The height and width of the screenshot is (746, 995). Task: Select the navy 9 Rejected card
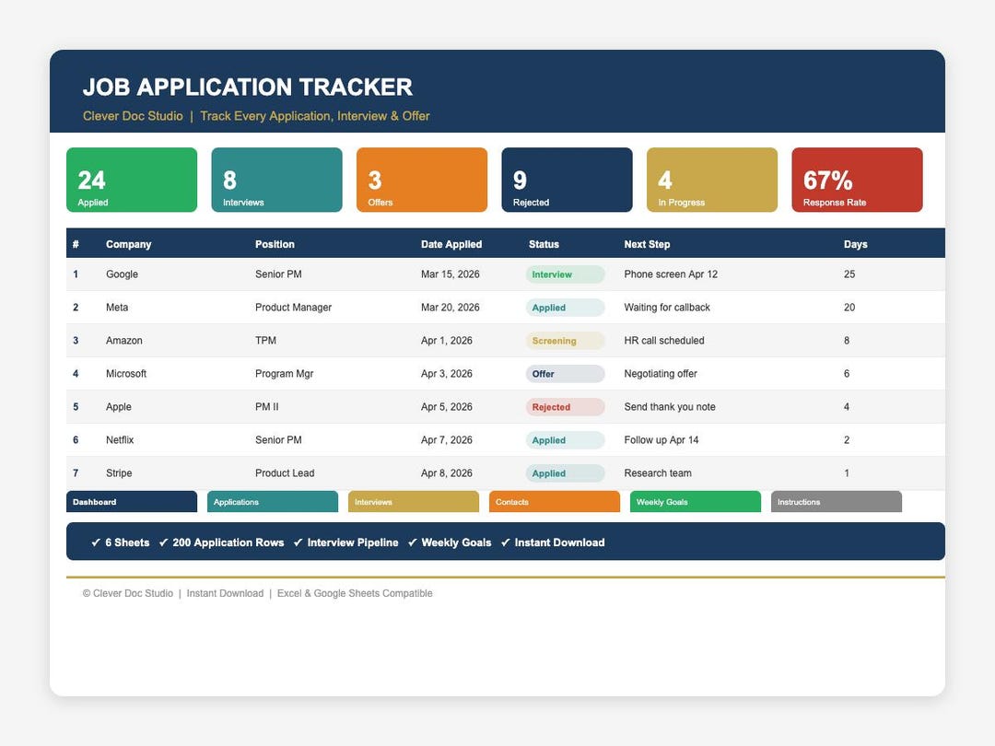point(567,180)
